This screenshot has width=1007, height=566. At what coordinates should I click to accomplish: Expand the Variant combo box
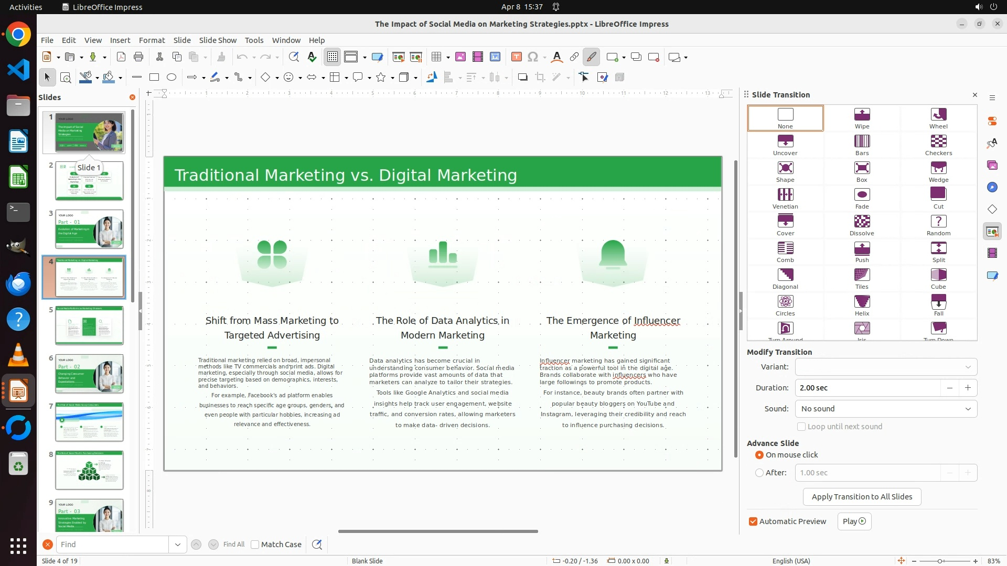pyautogui.click(x=886, y=367)
